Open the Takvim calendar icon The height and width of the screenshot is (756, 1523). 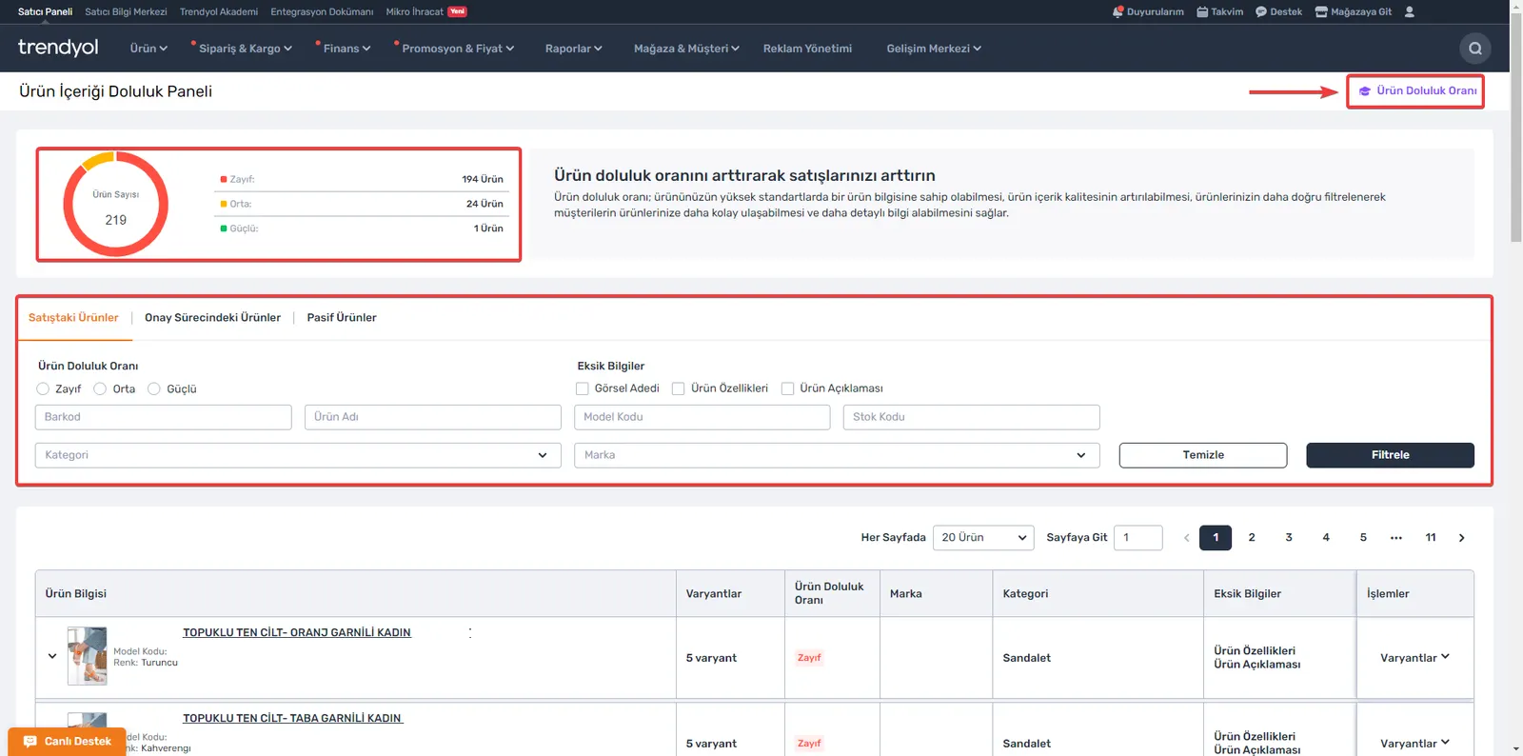[x=1202, y=11]
